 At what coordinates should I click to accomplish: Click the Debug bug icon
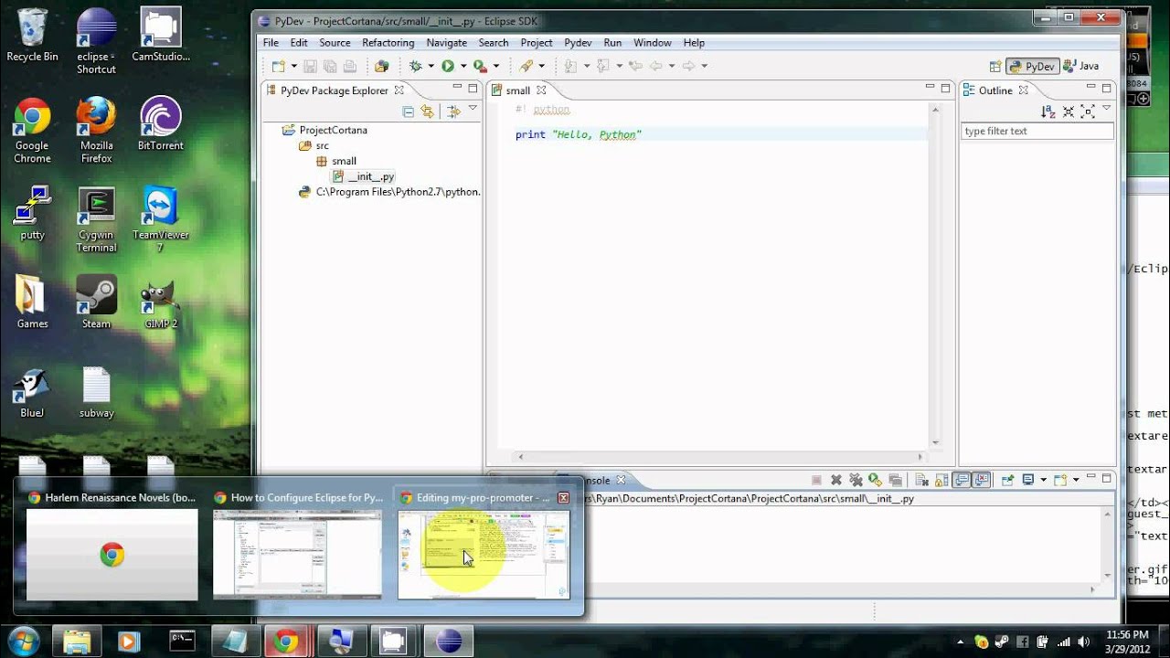(x=416, y=66)
